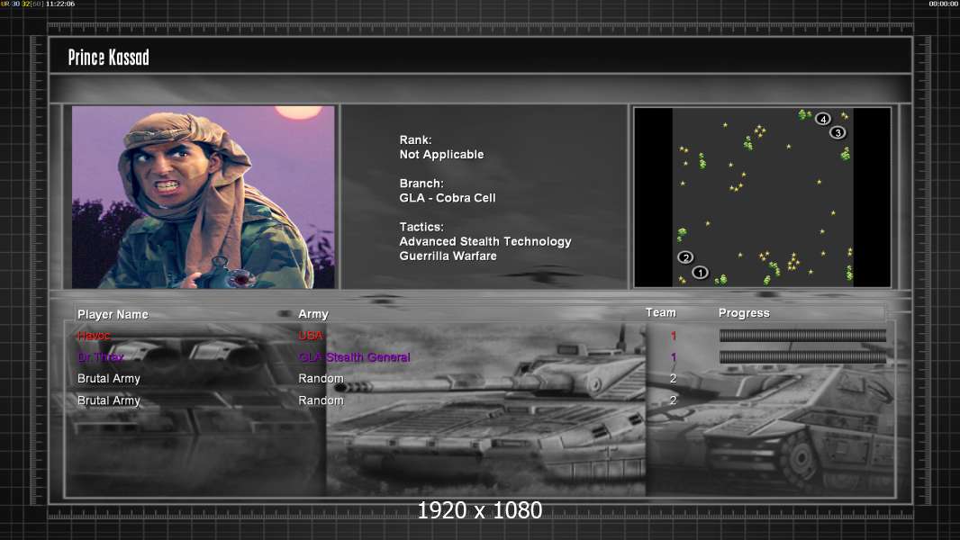Screen dimensions: 960x540
Task: Click the GLA - Cobra Cell text
Action: tap(448, 198)
